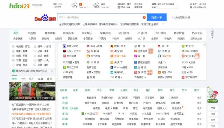Viewport: 224px width, 128px height.
Task: Open the 军事热点 navigation tab
Action: click(x=105, y=33)
